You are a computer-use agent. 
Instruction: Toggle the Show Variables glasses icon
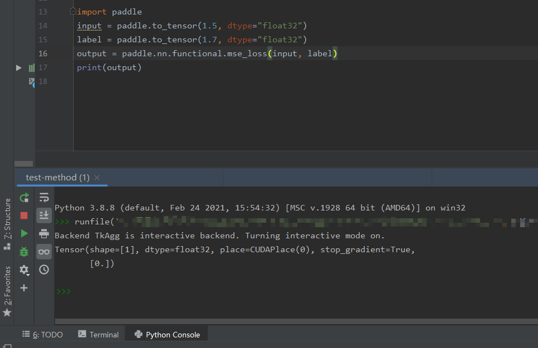point(44,252)
